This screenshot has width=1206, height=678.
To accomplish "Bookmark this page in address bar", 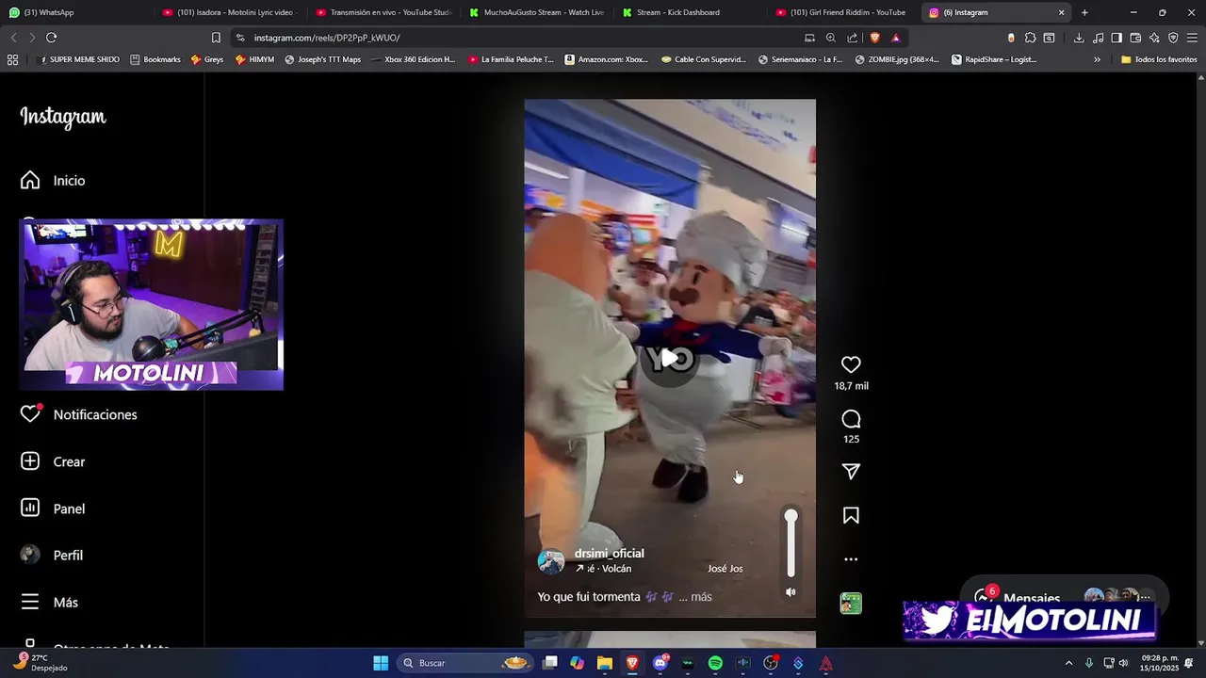I will click(216, 38).
